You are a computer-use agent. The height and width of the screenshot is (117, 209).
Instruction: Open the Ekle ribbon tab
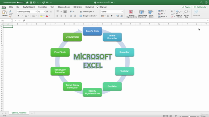pos(11,7)
